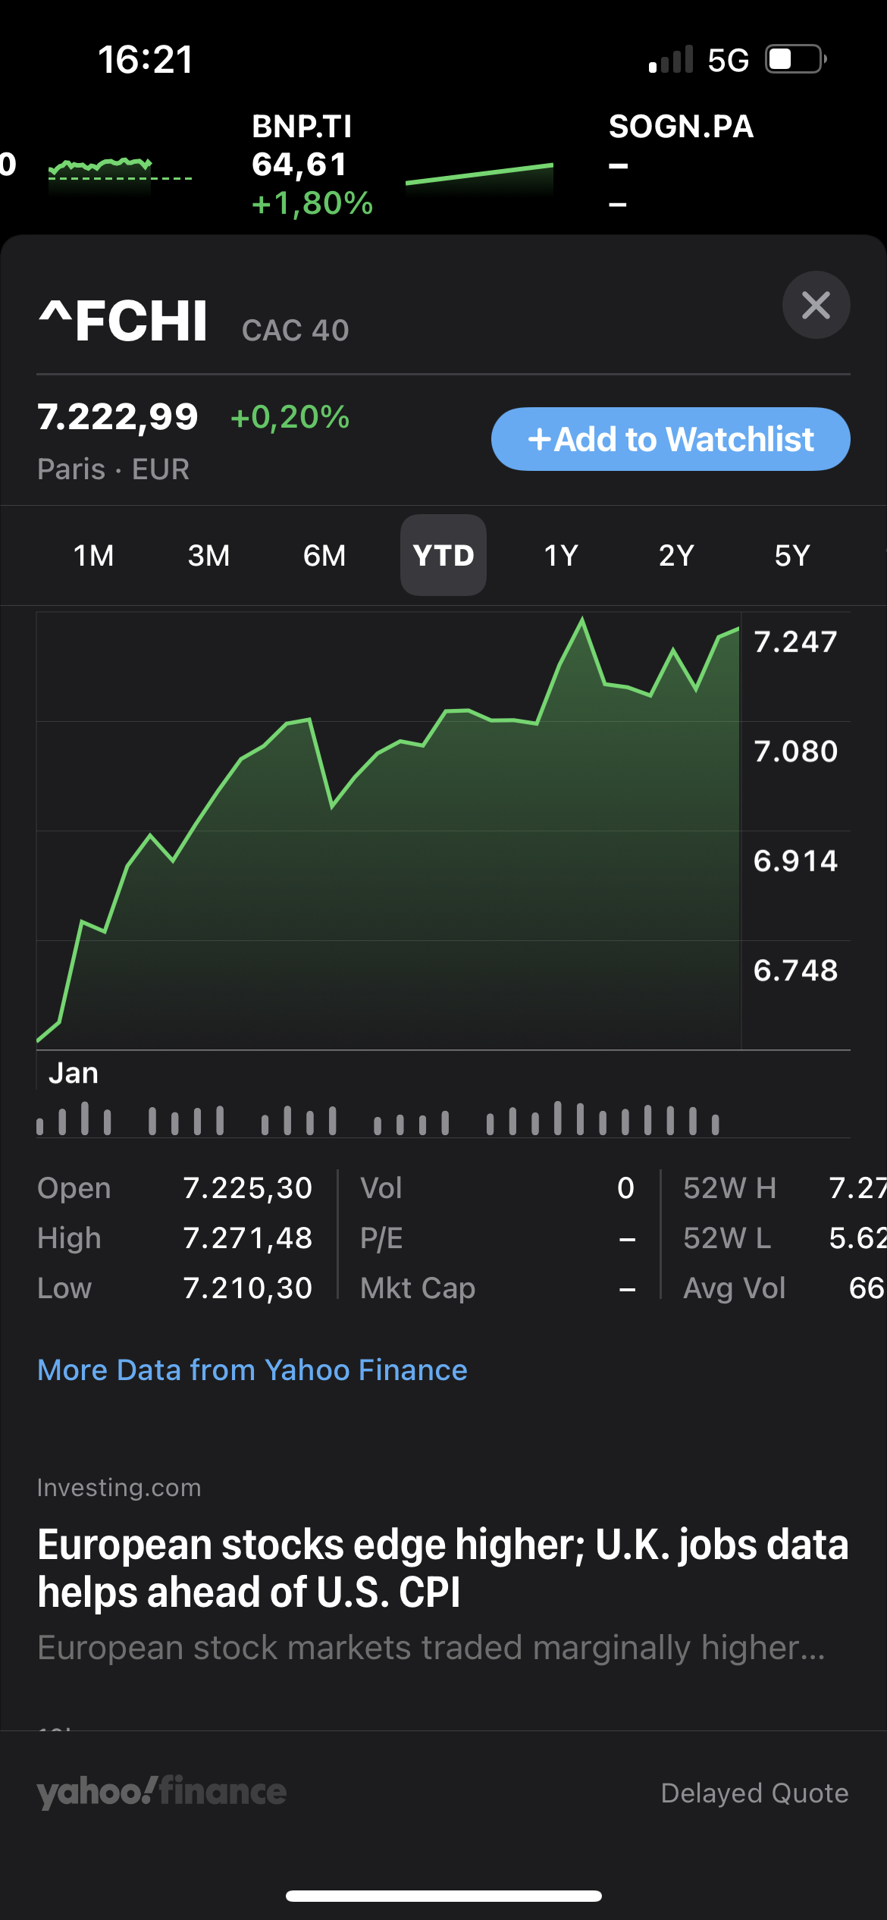Select the 1M time range
Viewport: 887px width, 1920px height.
coord(93,556)
